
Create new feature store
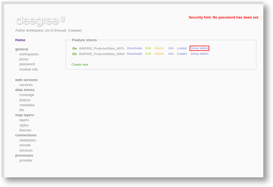point(80,64)
